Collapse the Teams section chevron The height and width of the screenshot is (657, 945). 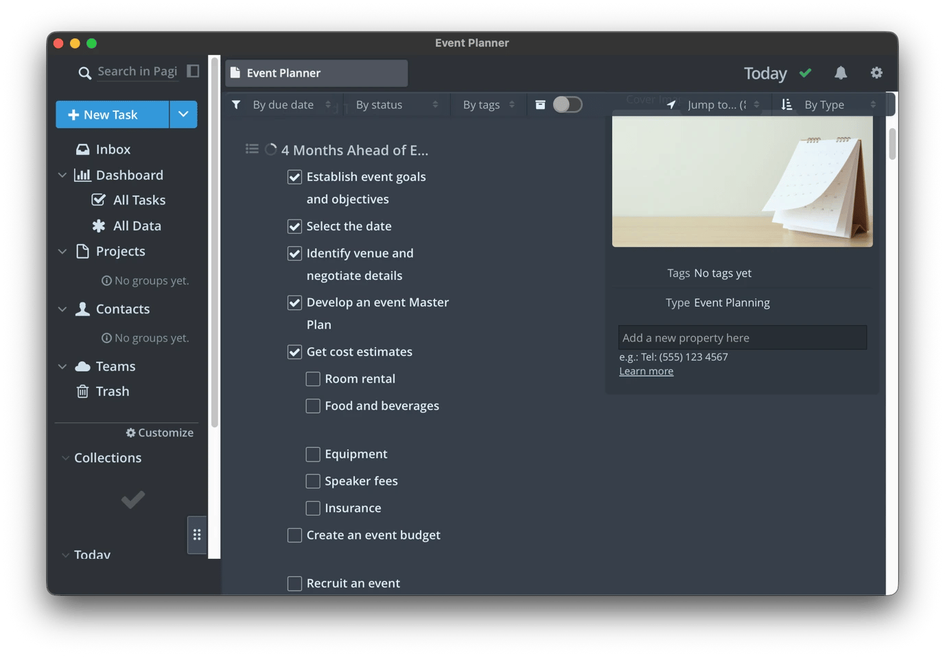[x=62, y=366]
